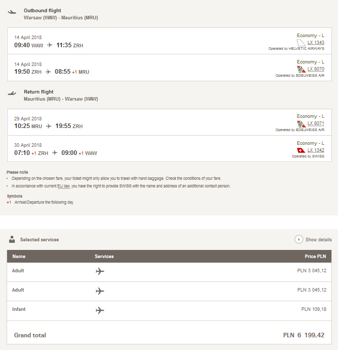
Task: Click the Show details arrow circle icon
Action: coord(299,239)
